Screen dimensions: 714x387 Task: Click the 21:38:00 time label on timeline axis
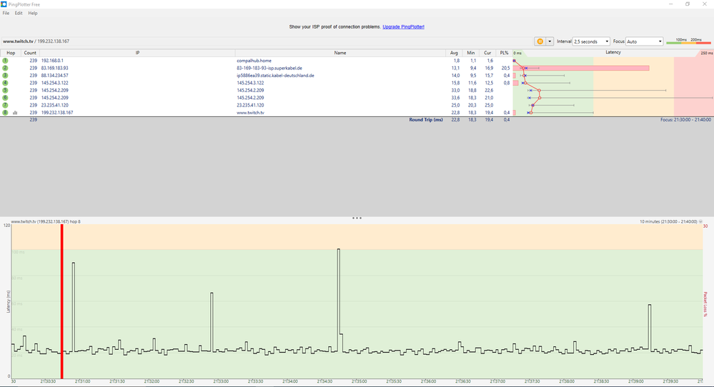[567, 381]
